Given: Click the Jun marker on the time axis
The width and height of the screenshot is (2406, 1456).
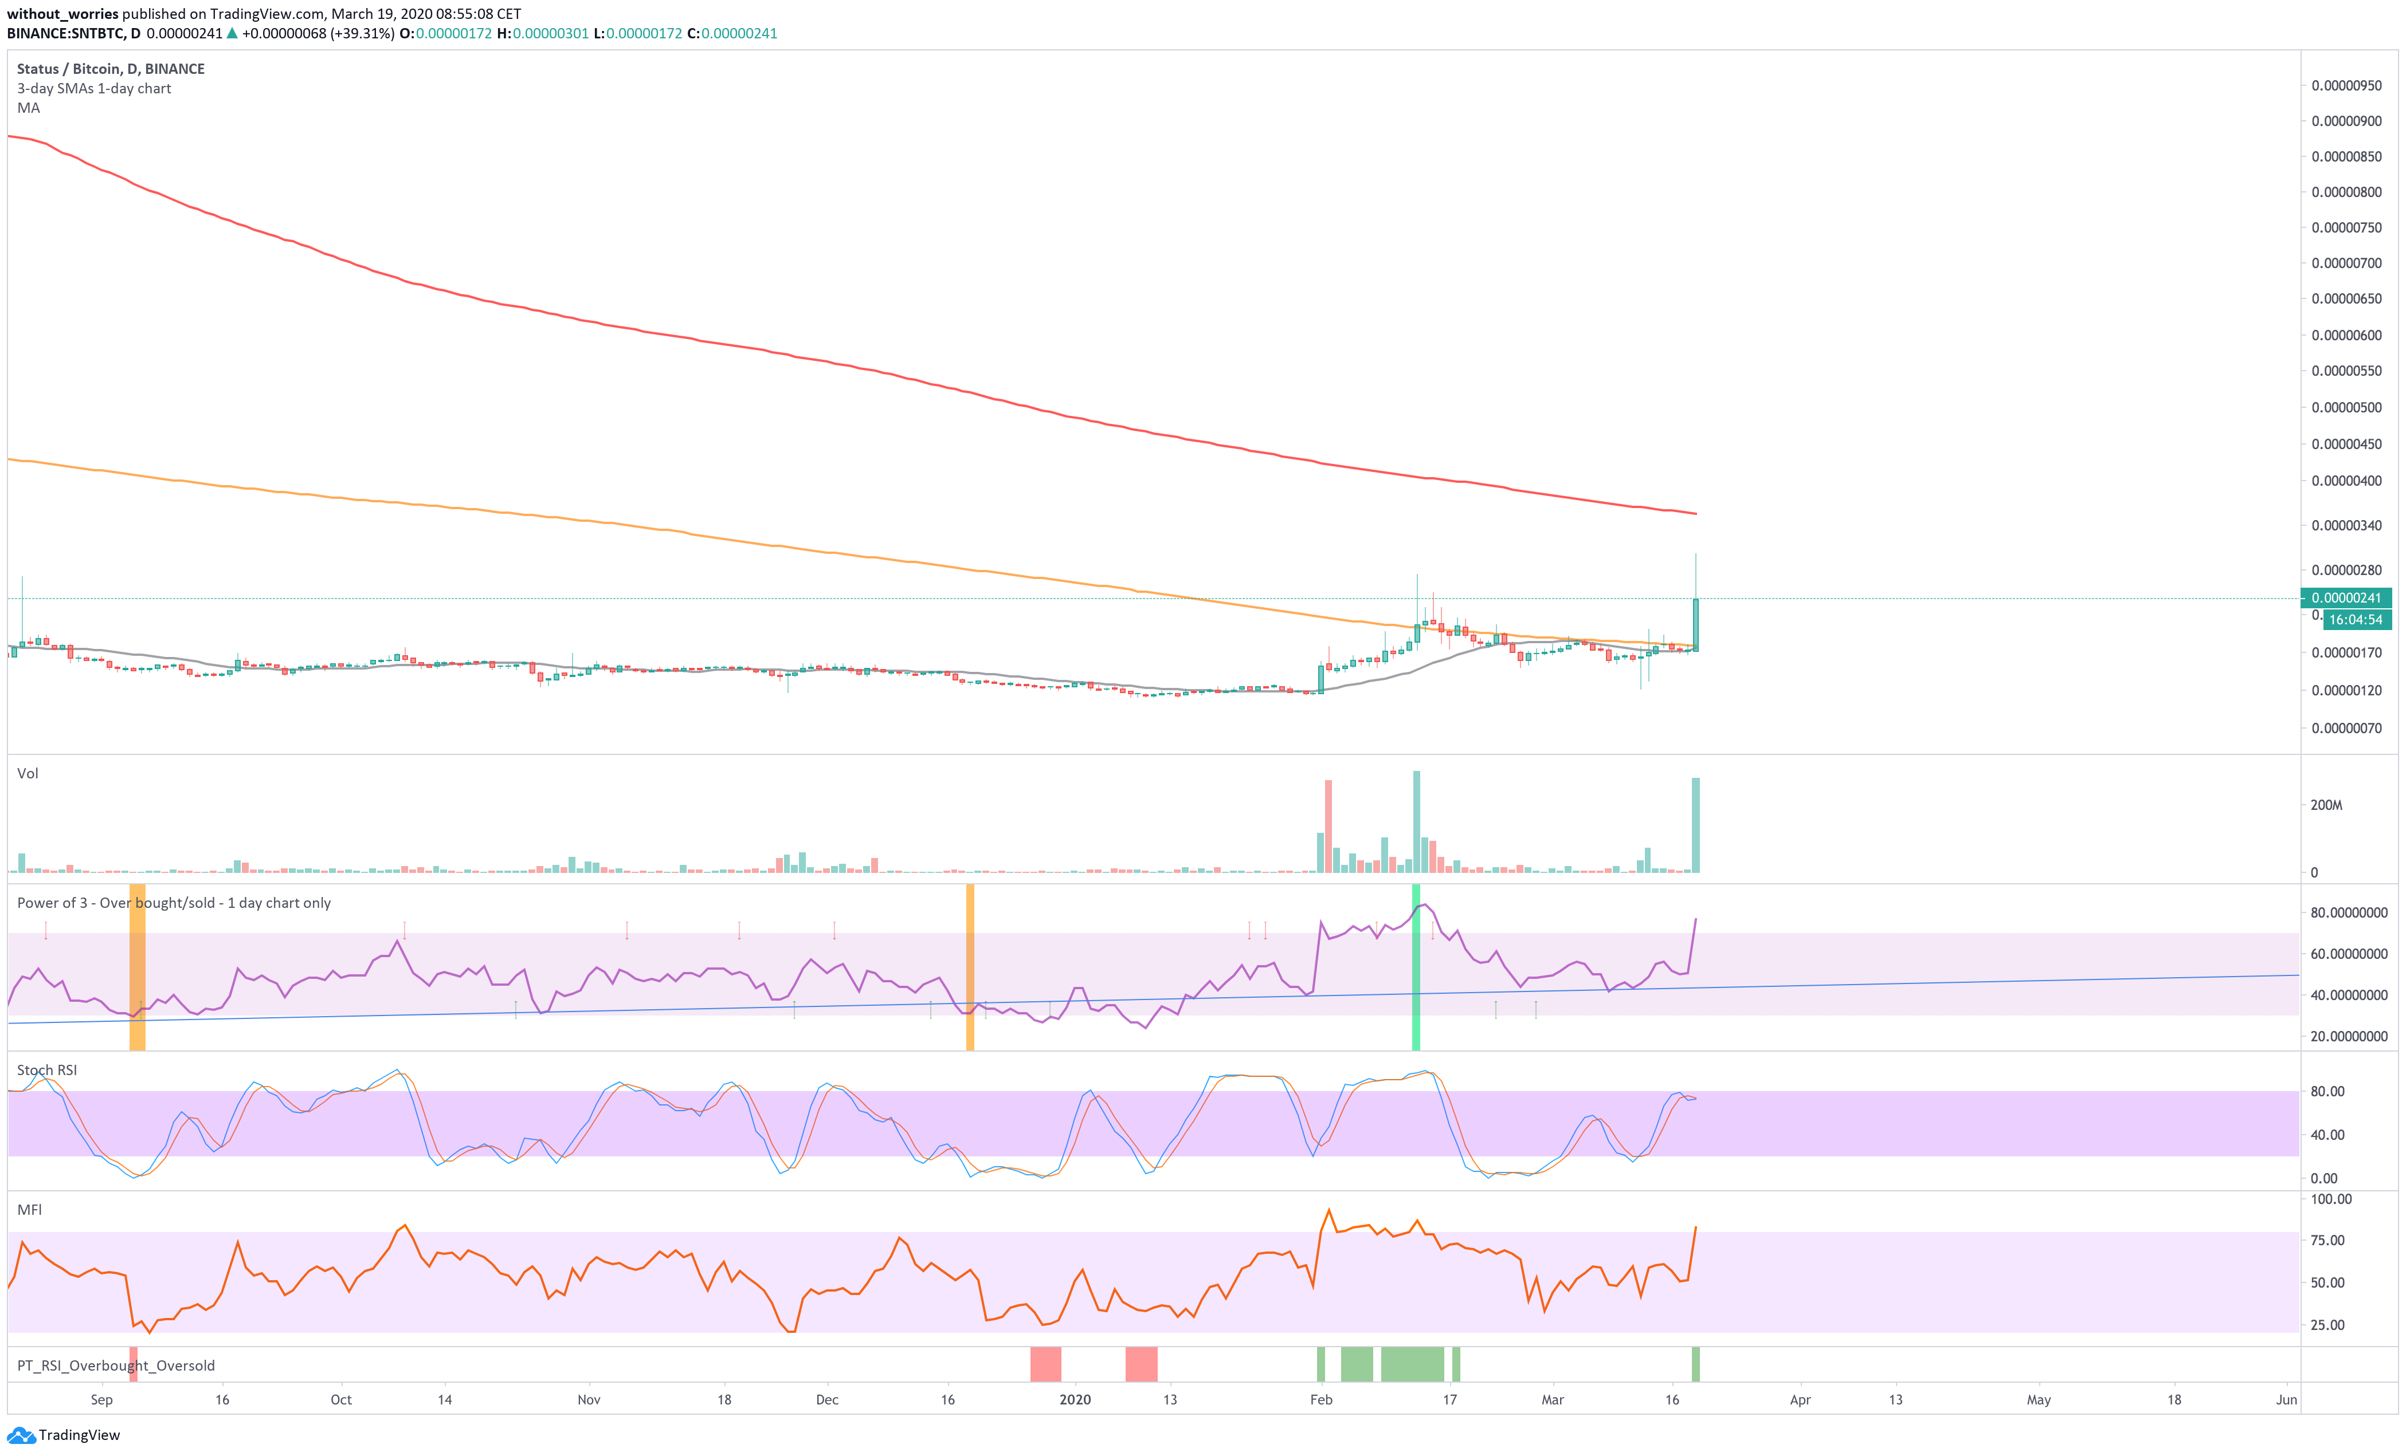Looking at the screenshot, I should [x=2287, y=1399].
